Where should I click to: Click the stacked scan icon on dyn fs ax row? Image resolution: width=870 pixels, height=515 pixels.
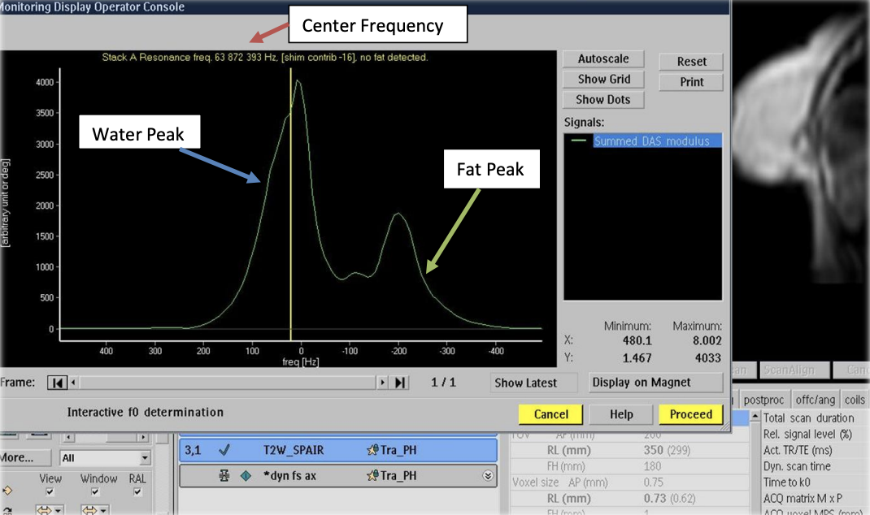tap(223, 476)
